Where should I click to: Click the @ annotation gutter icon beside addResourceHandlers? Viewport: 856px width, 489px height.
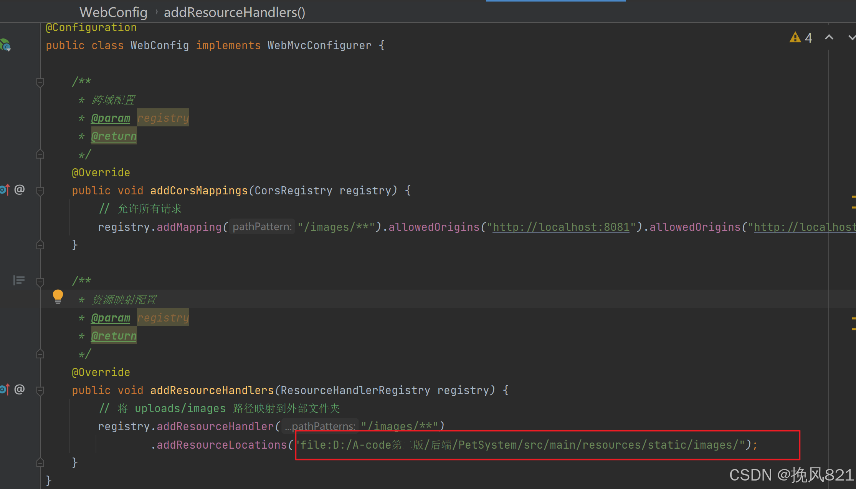point(20,390)
